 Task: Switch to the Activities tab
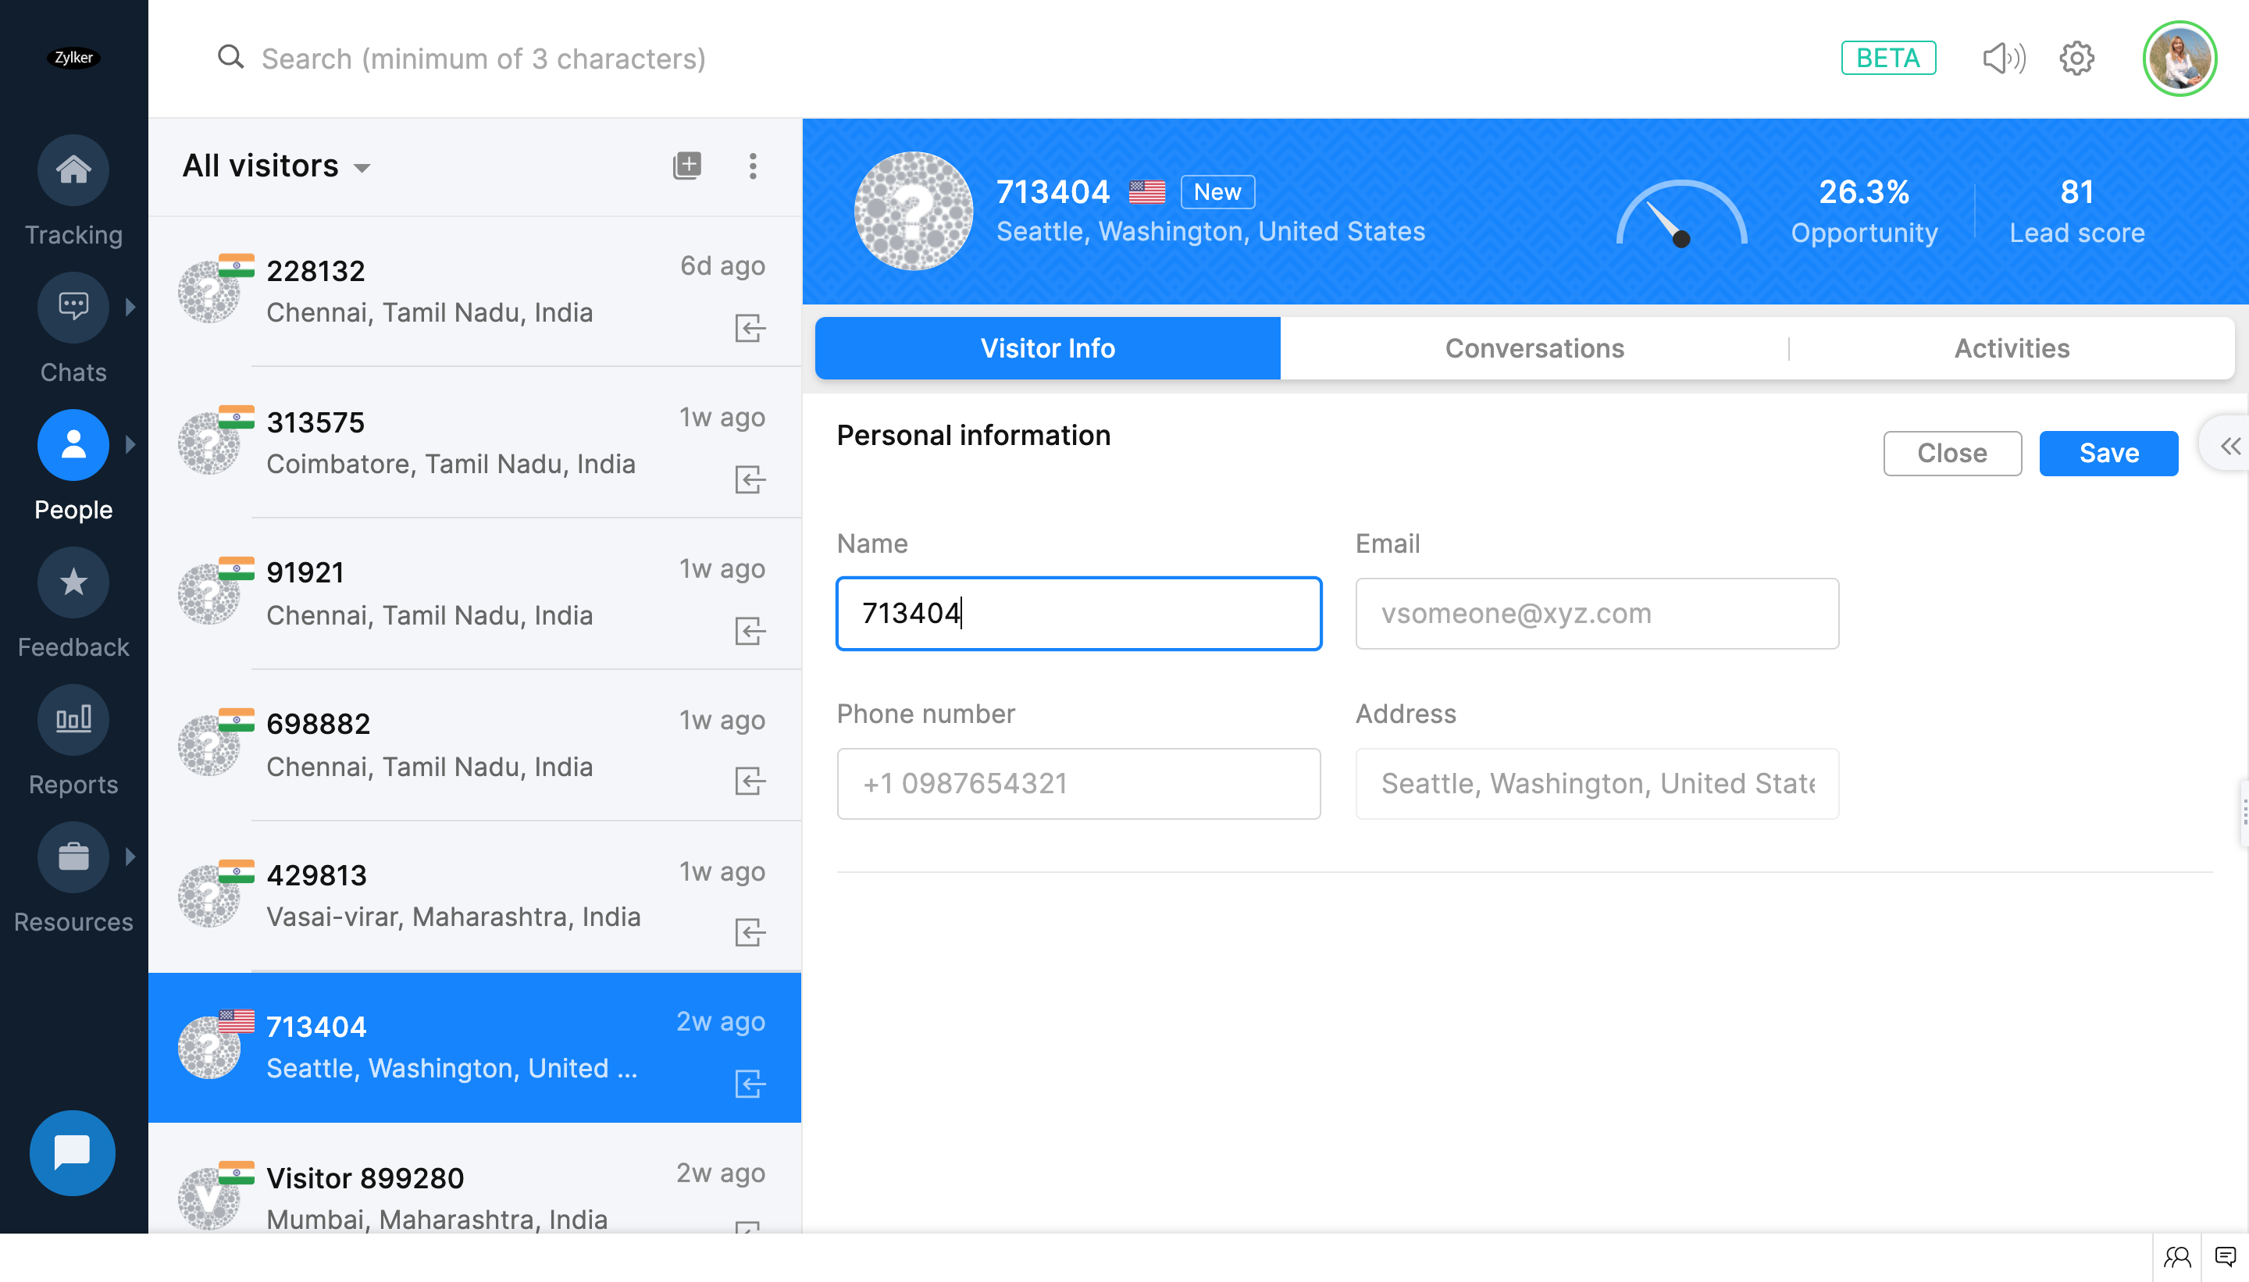point(2012,349)
